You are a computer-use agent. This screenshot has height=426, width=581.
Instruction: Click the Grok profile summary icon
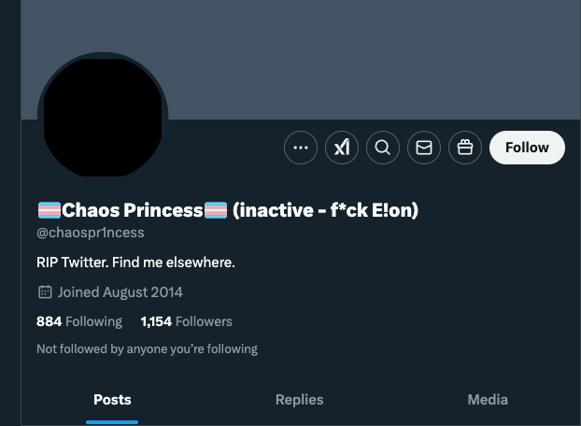[x=342, y=148]
